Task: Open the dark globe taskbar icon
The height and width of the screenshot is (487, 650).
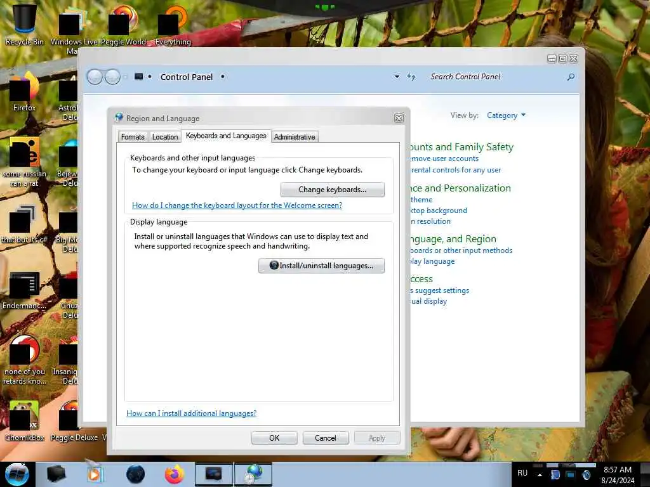Action: [x=135, y=474]
